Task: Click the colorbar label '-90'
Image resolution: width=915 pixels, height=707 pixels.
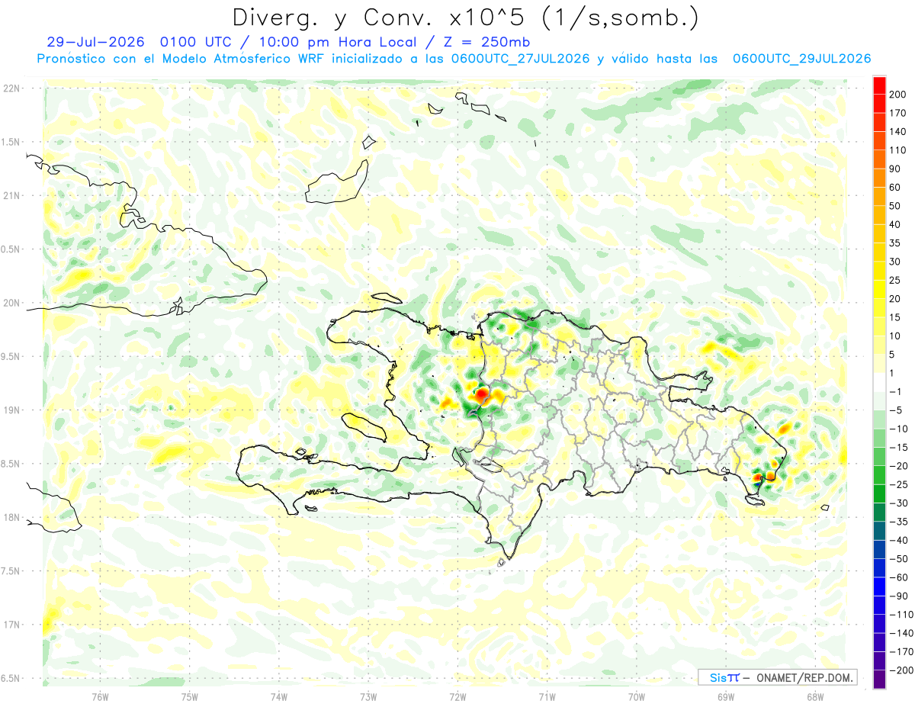Action: coord(897,596)
